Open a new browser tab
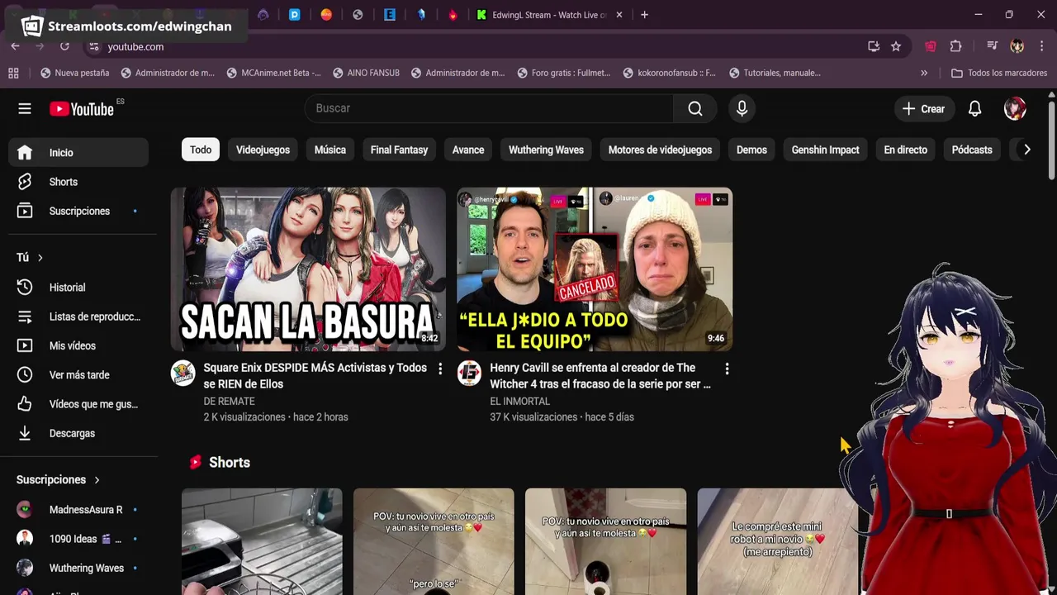The width and height of the screenshot is (1057, 595). coord(644,15)
